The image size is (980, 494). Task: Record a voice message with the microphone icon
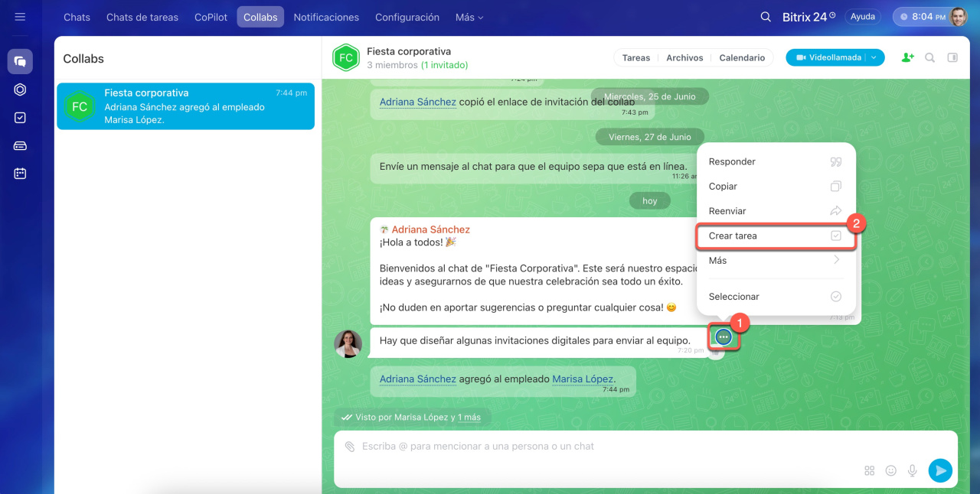coord(912,471)
